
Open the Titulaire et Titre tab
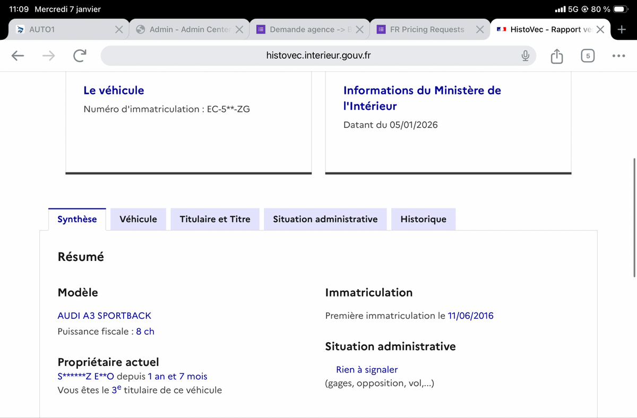pos(215,219)
